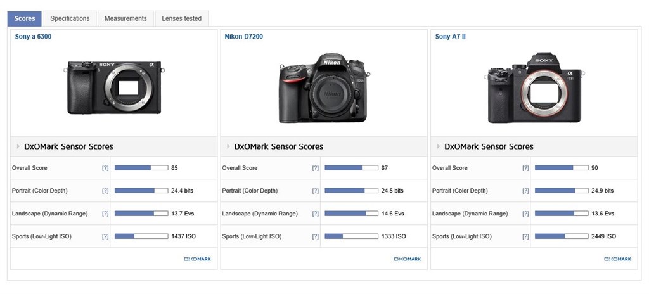Select the 90 overall score value

(595, 168)
